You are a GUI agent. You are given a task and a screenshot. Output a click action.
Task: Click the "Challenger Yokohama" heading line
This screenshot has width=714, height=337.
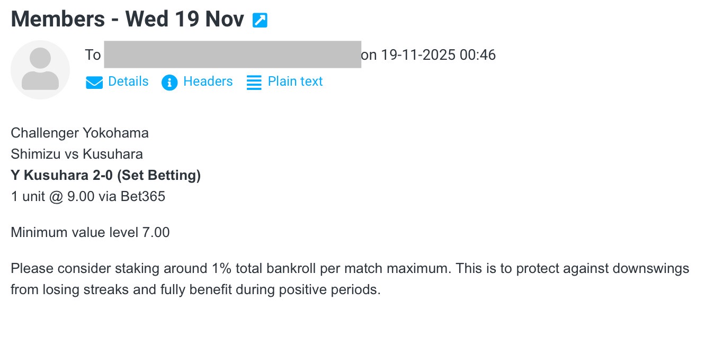click(79, 133)
